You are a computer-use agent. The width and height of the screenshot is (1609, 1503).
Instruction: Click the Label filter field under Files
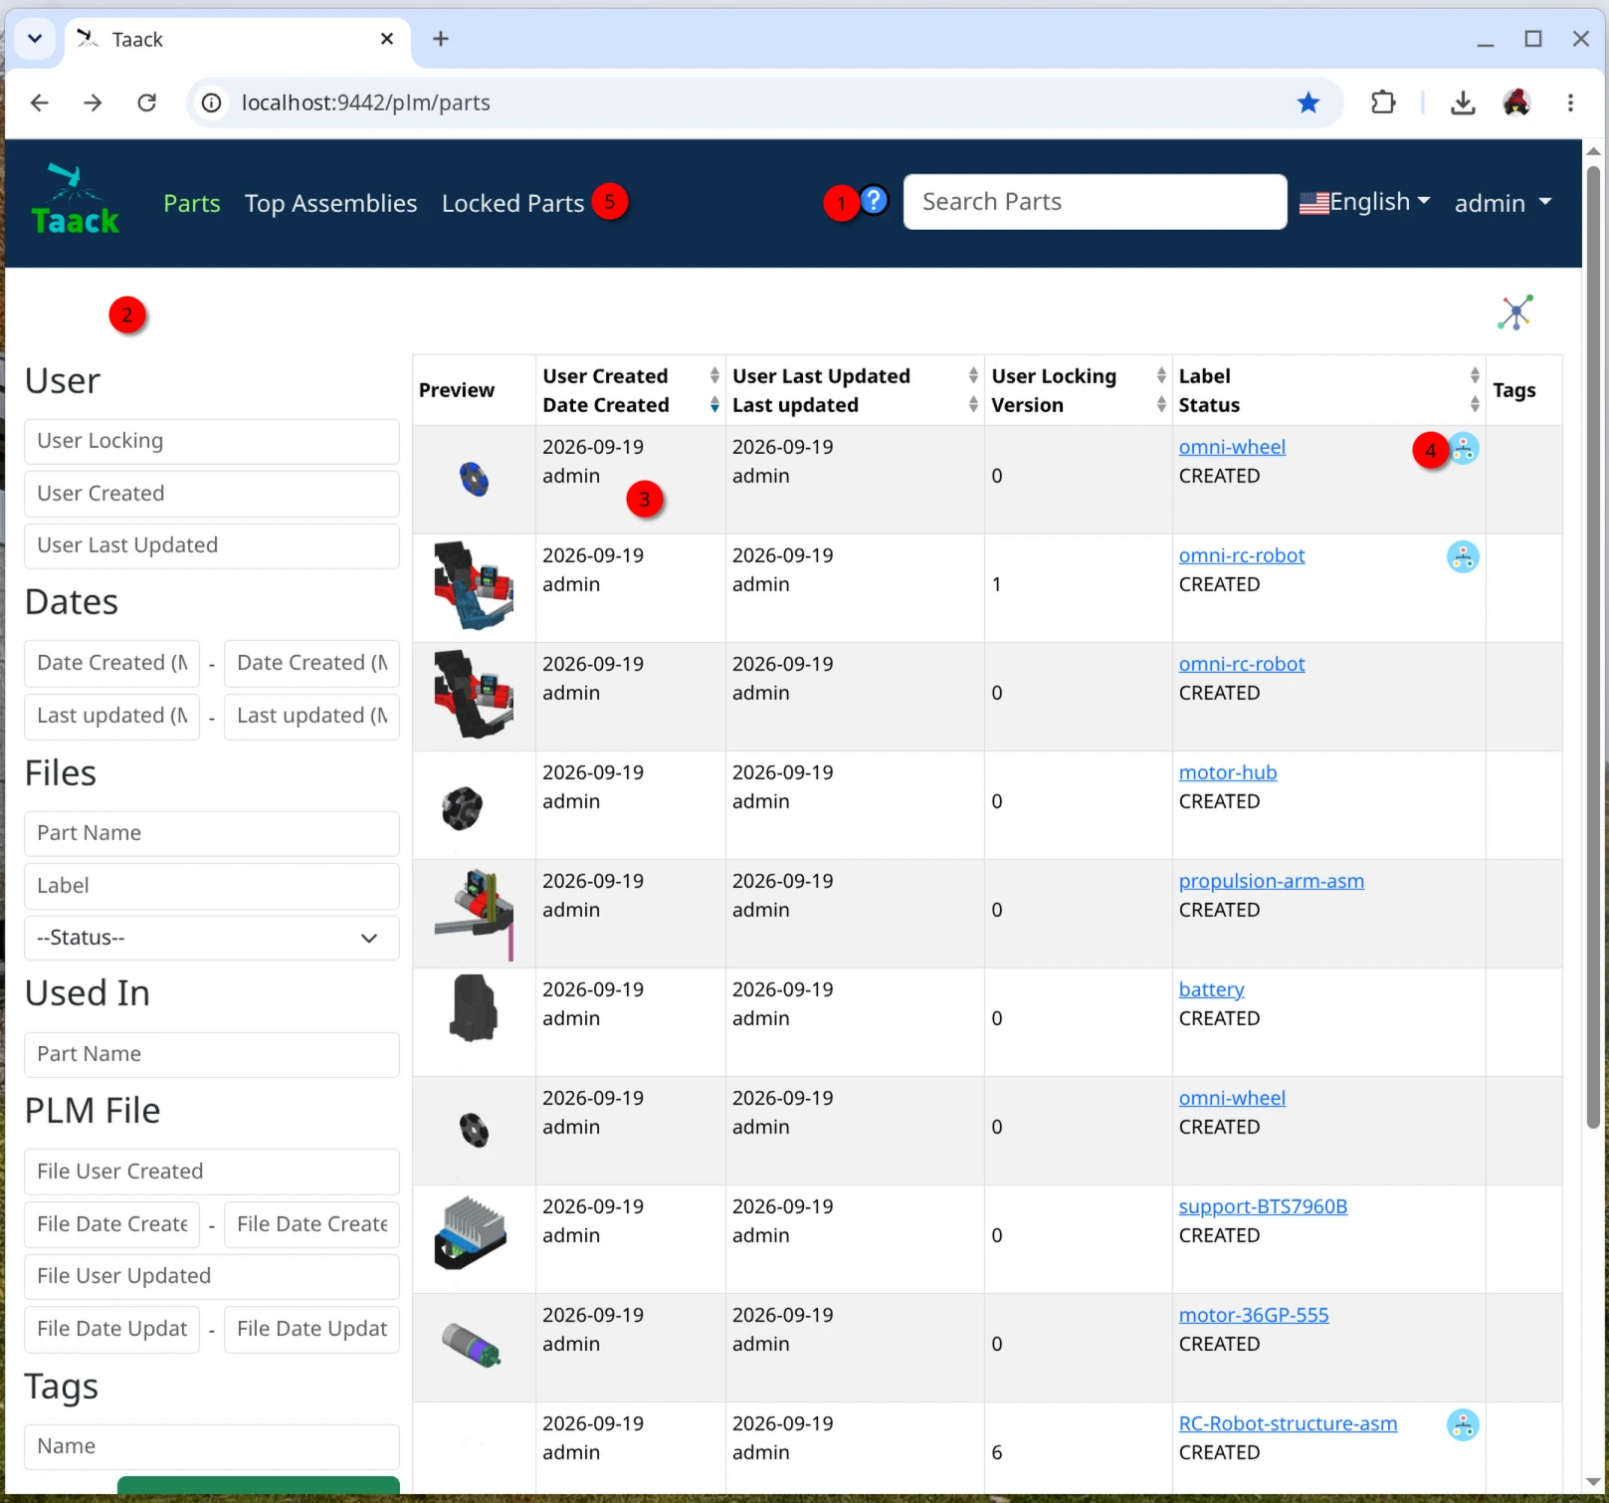[212, 886]
